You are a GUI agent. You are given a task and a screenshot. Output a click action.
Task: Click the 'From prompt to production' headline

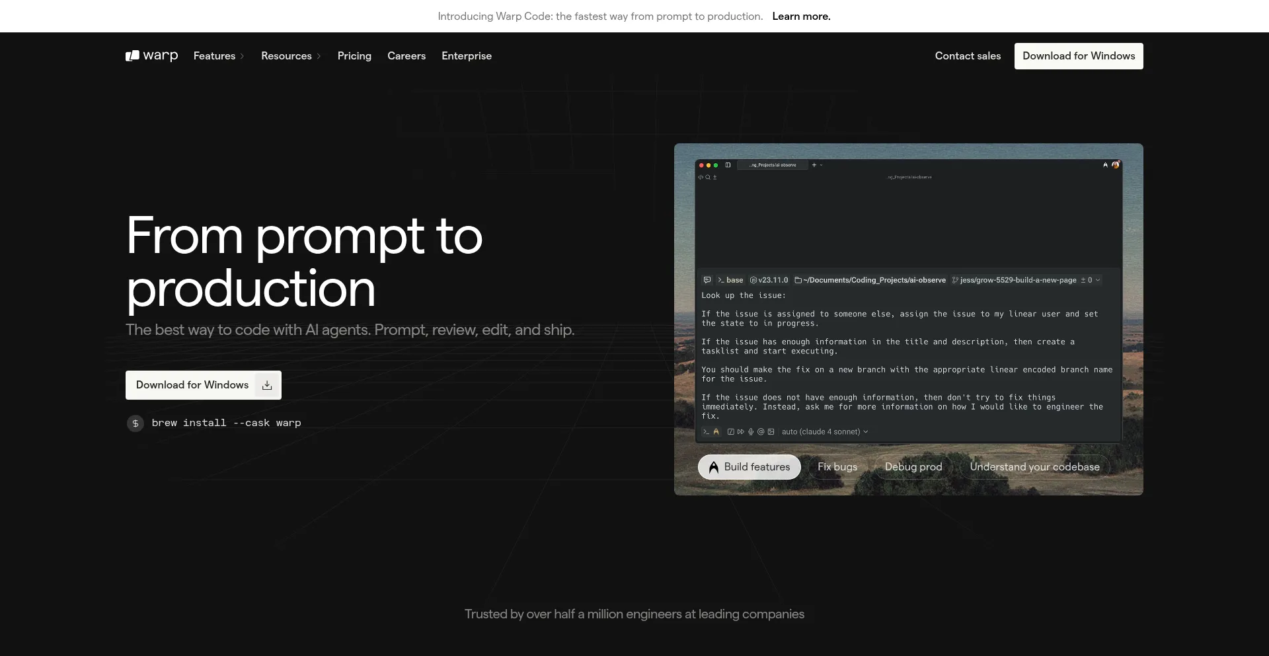tap(304, 262)
